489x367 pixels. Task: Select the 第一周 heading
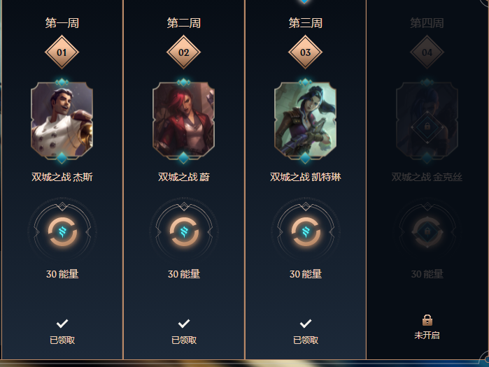tap(62, 23)
